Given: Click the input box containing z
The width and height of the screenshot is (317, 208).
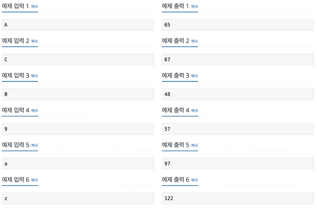Looking at the screenshot, I should pos(78,198).
